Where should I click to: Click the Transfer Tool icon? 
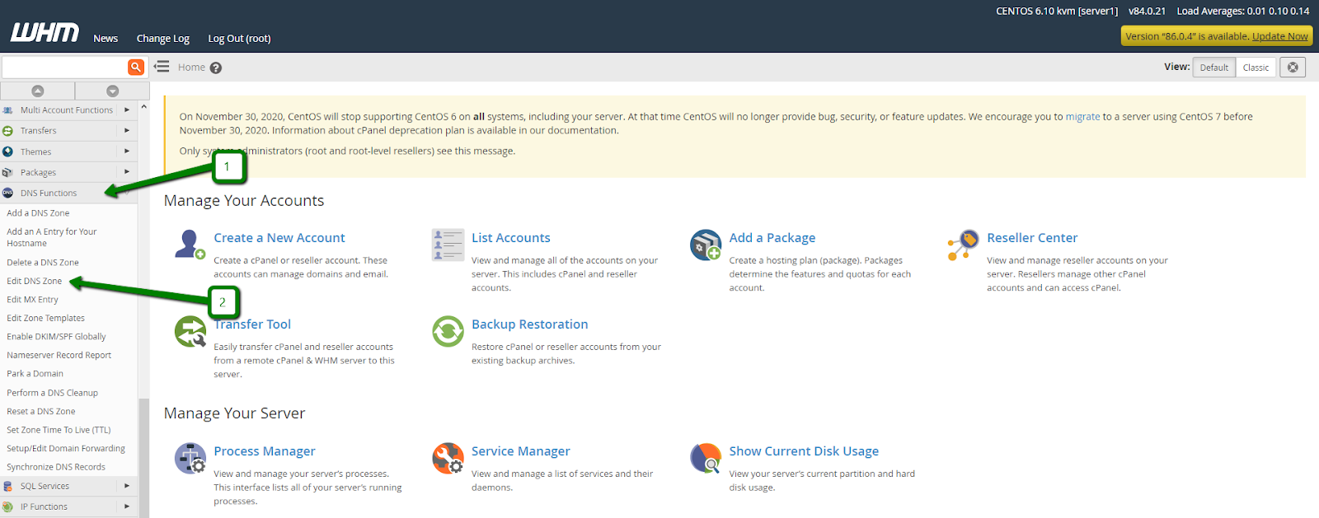[190, 332]
